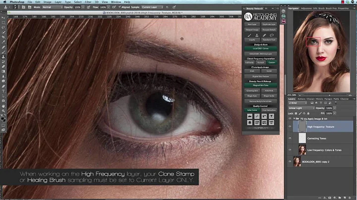Open the Opacity slider arrow in options bar
Viewport: 357px width, 200px height.
coord(83,7)
